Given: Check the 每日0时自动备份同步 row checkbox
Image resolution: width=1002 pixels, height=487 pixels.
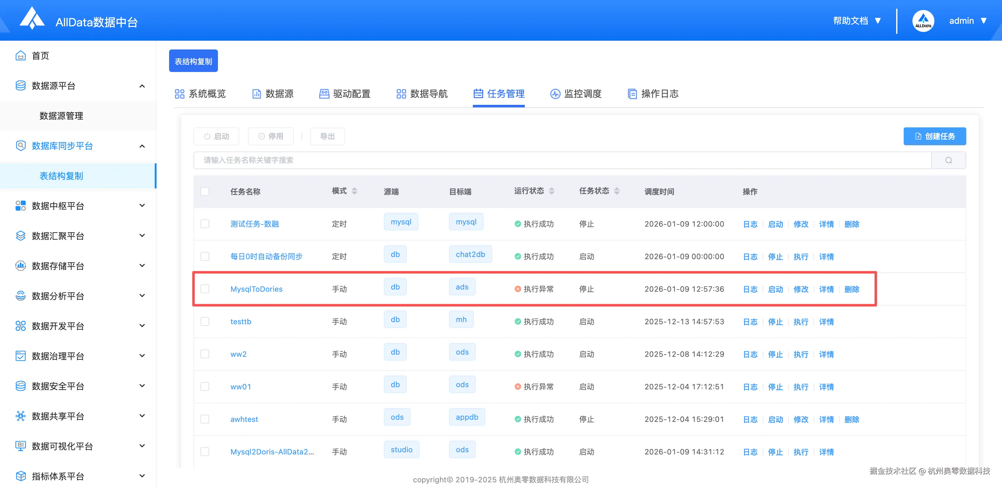Looking at the screenshot, I should pos(204,257).
